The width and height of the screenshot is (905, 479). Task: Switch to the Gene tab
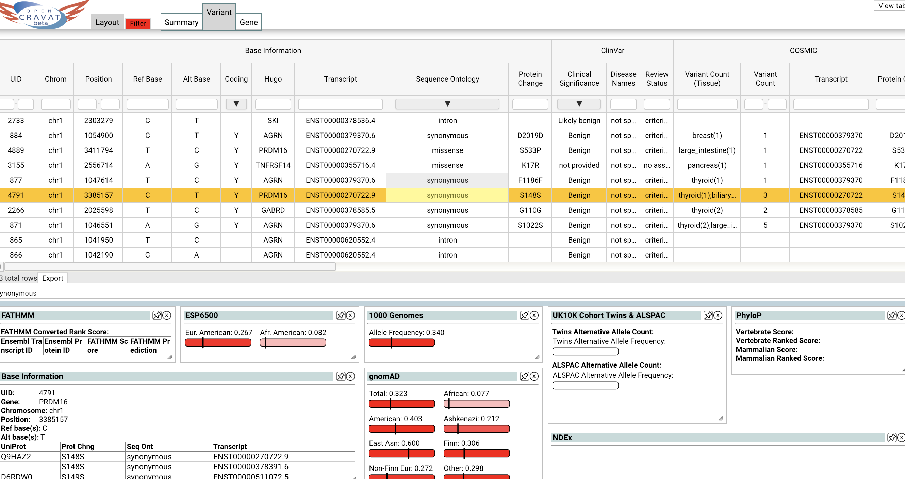(x=249, y=22)
